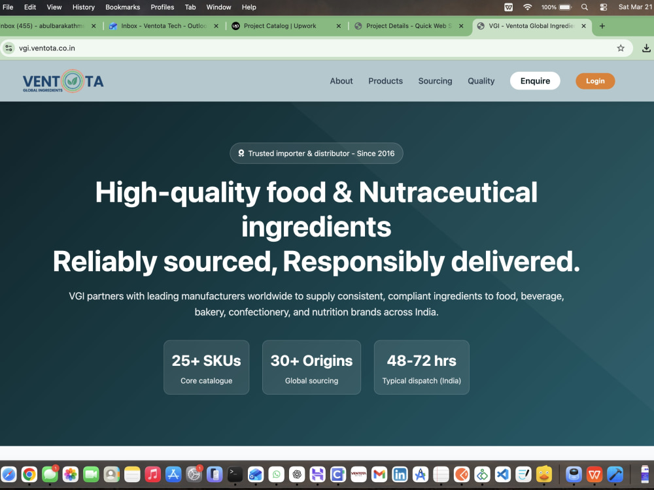Image resolution: width=654 pixels, height=490 pixels.
Task: Open Messages from the Dock
Action: (50, 474)
